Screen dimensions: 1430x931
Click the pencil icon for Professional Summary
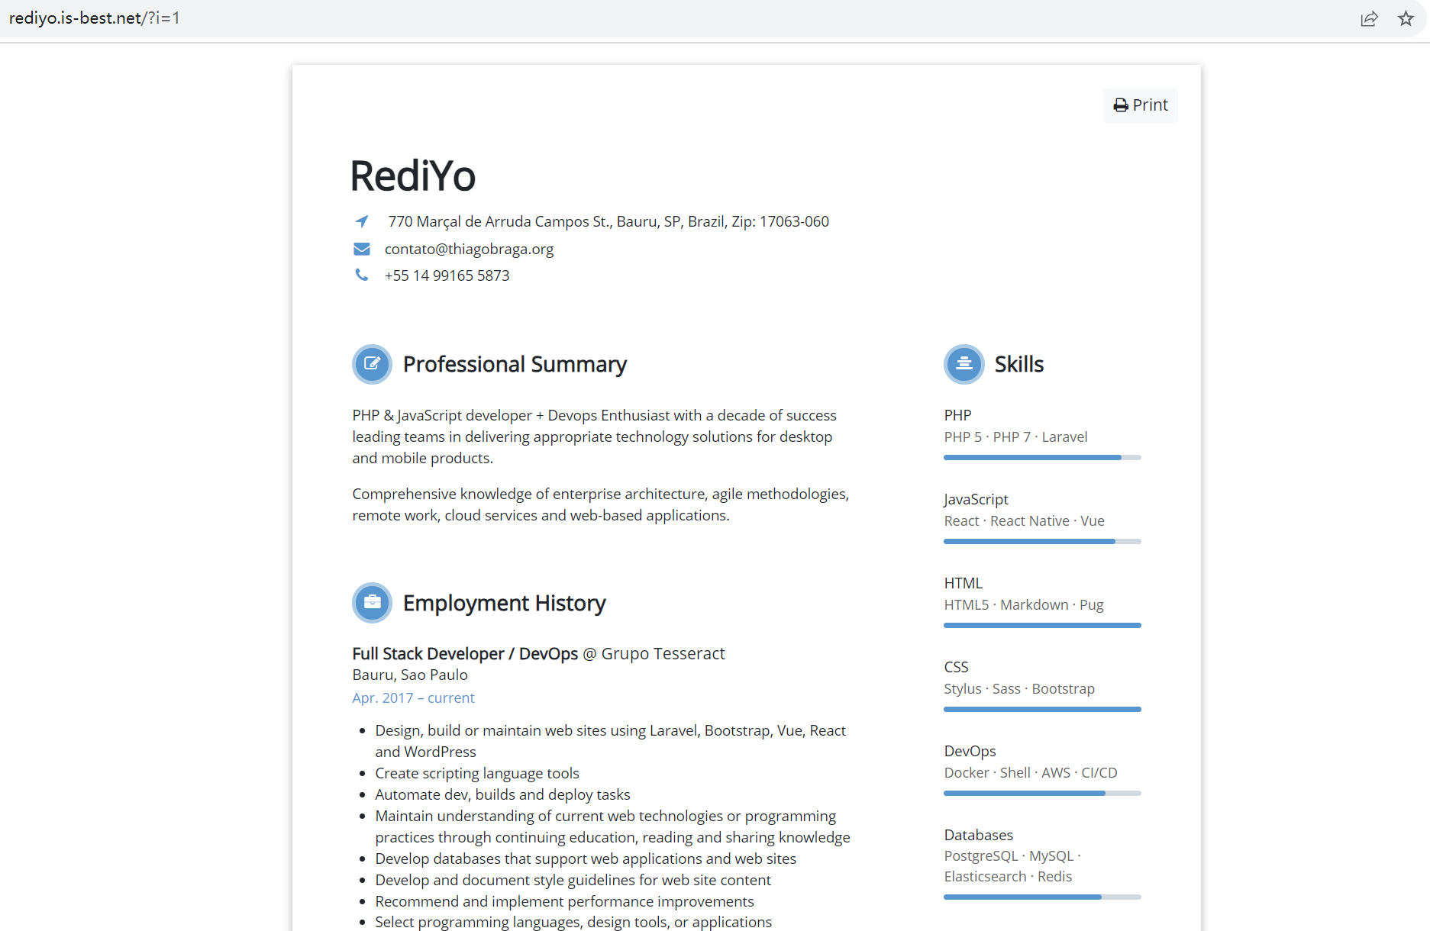(372, 364)
